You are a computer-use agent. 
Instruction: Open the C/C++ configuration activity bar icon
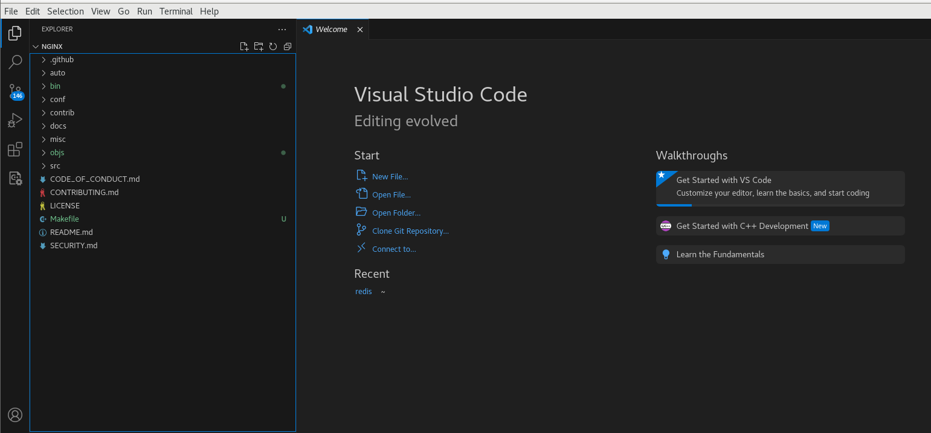[15, 178]
